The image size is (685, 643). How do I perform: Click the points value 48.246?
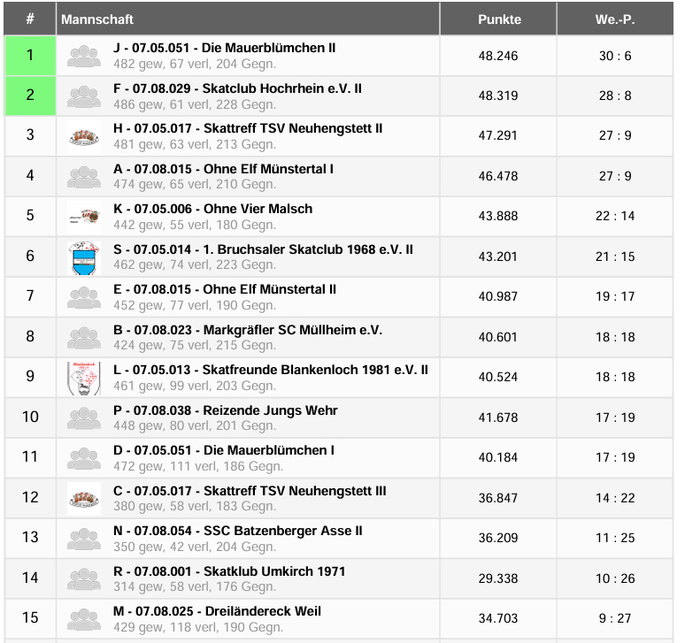498,56
